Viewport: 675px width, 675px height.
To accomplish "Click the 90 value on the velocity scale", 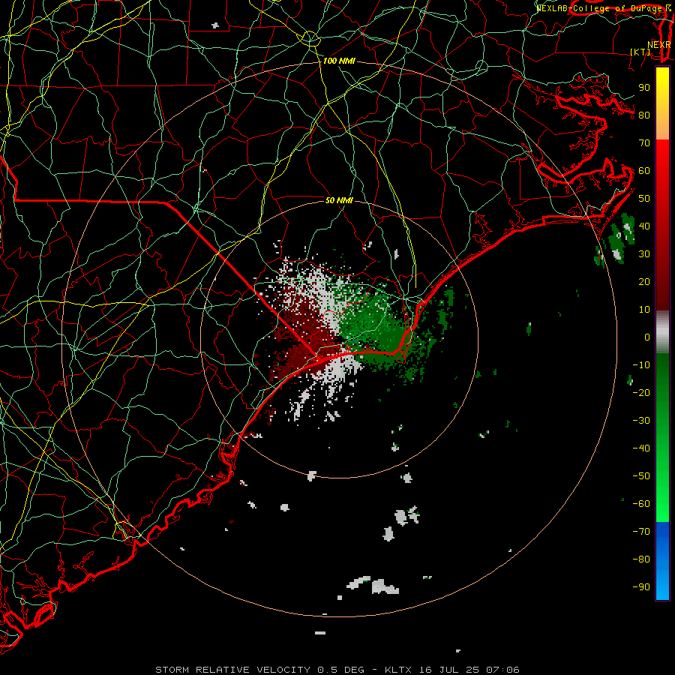I will [x=644, y=88].
